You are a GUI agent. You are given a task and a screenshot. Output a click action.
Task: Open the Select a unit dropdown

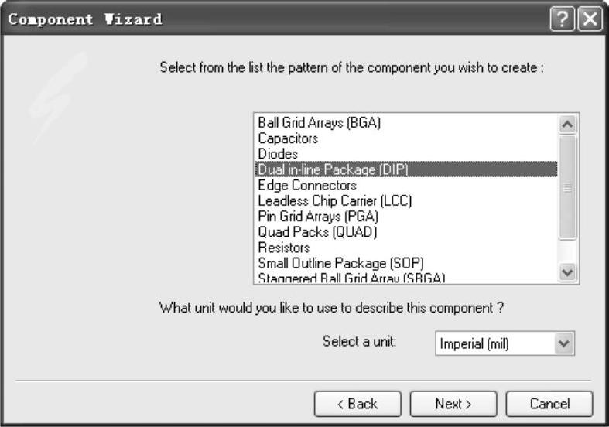pos(564,343)
